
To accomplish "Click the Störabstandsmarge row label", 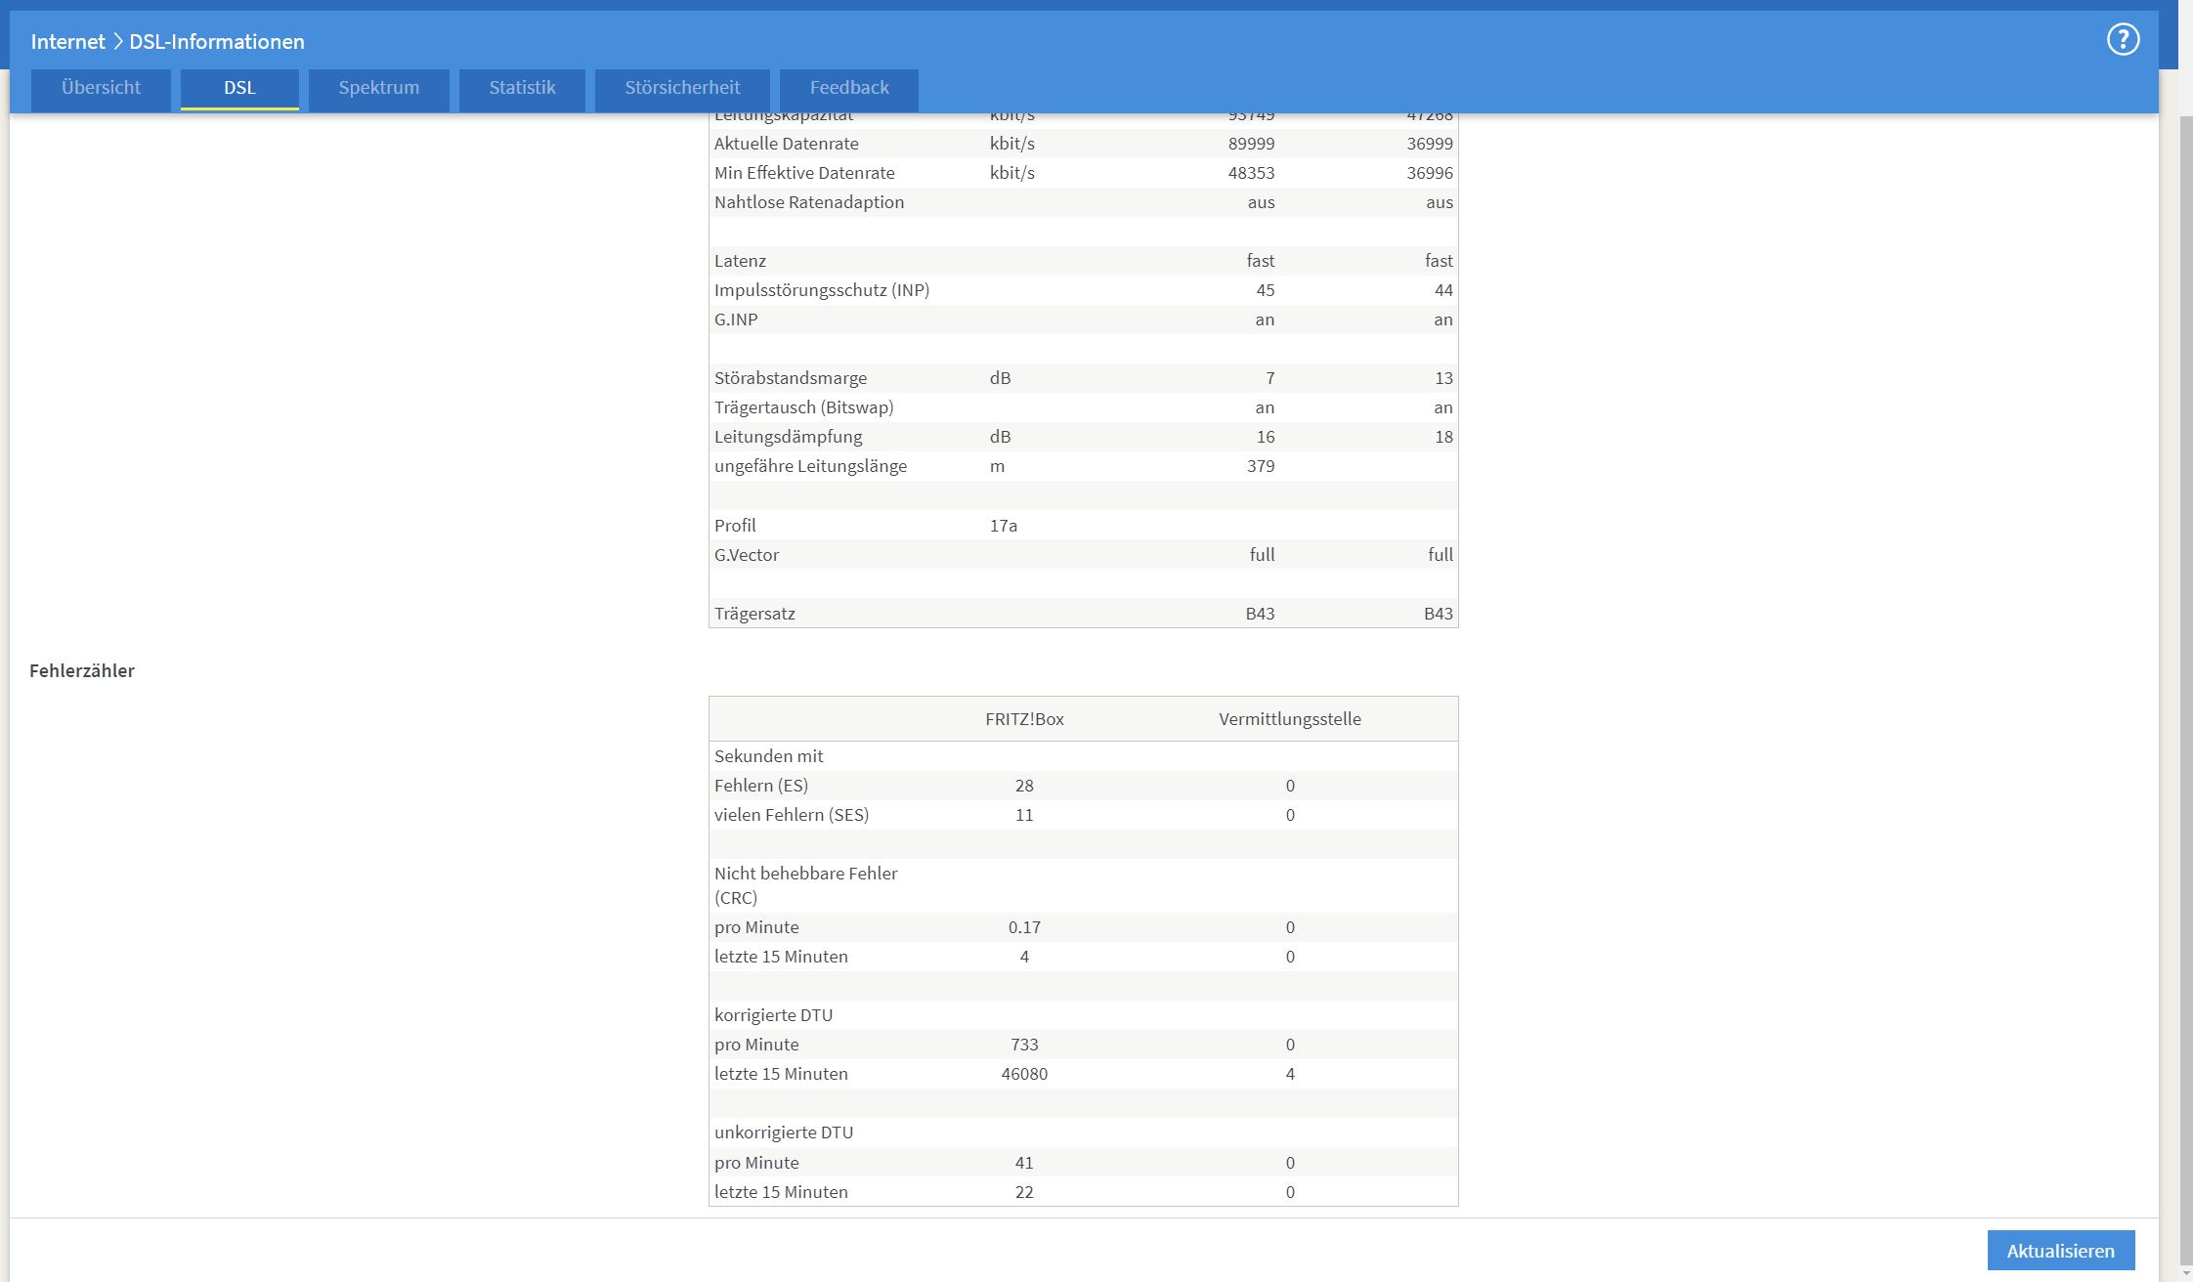I will coord(790,378).
